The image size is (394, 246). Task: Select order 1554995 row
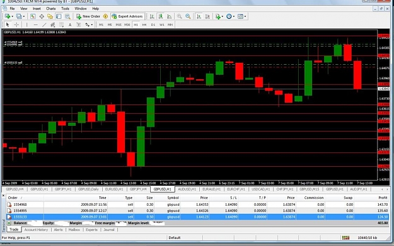tap(197, 211)
